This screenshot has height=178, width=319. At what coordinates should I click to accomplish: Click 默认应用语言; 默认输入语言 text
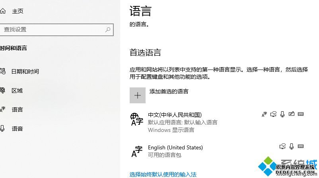coord(183,122)
